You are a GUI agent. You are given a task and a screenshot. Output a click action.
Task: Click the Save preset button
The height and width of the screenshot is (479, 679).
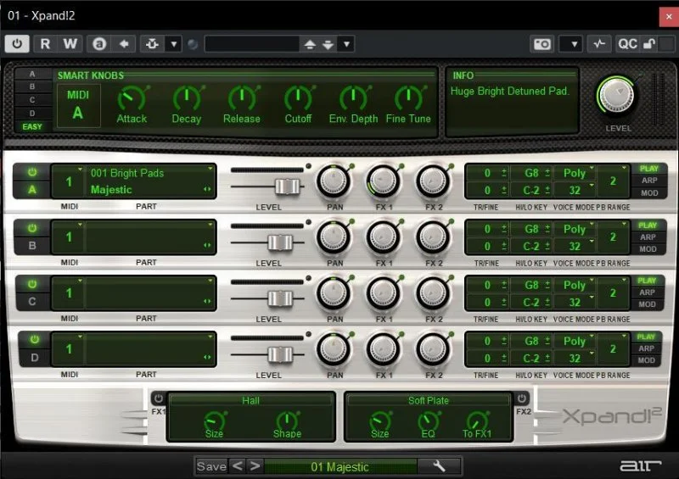(211, 466)
